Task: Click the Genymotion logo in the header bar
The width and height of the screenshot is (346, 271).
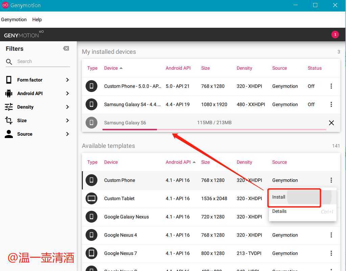Action: (x=24, y=35)
